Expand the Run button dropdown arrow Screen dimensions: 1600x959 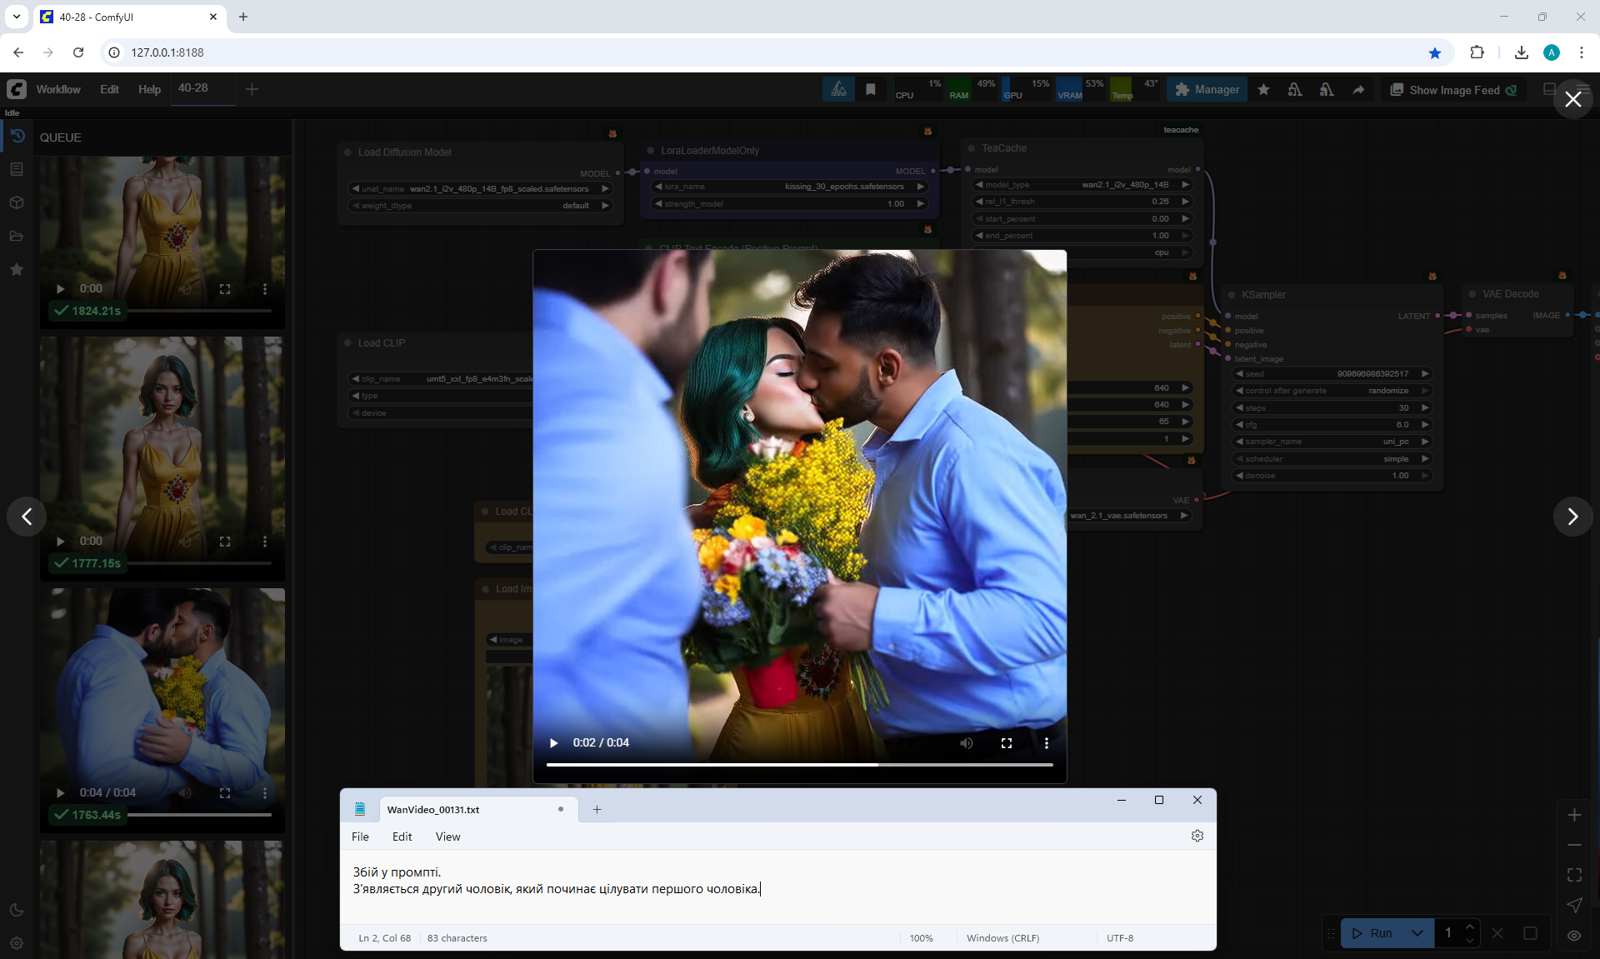tap(1417, 933)
